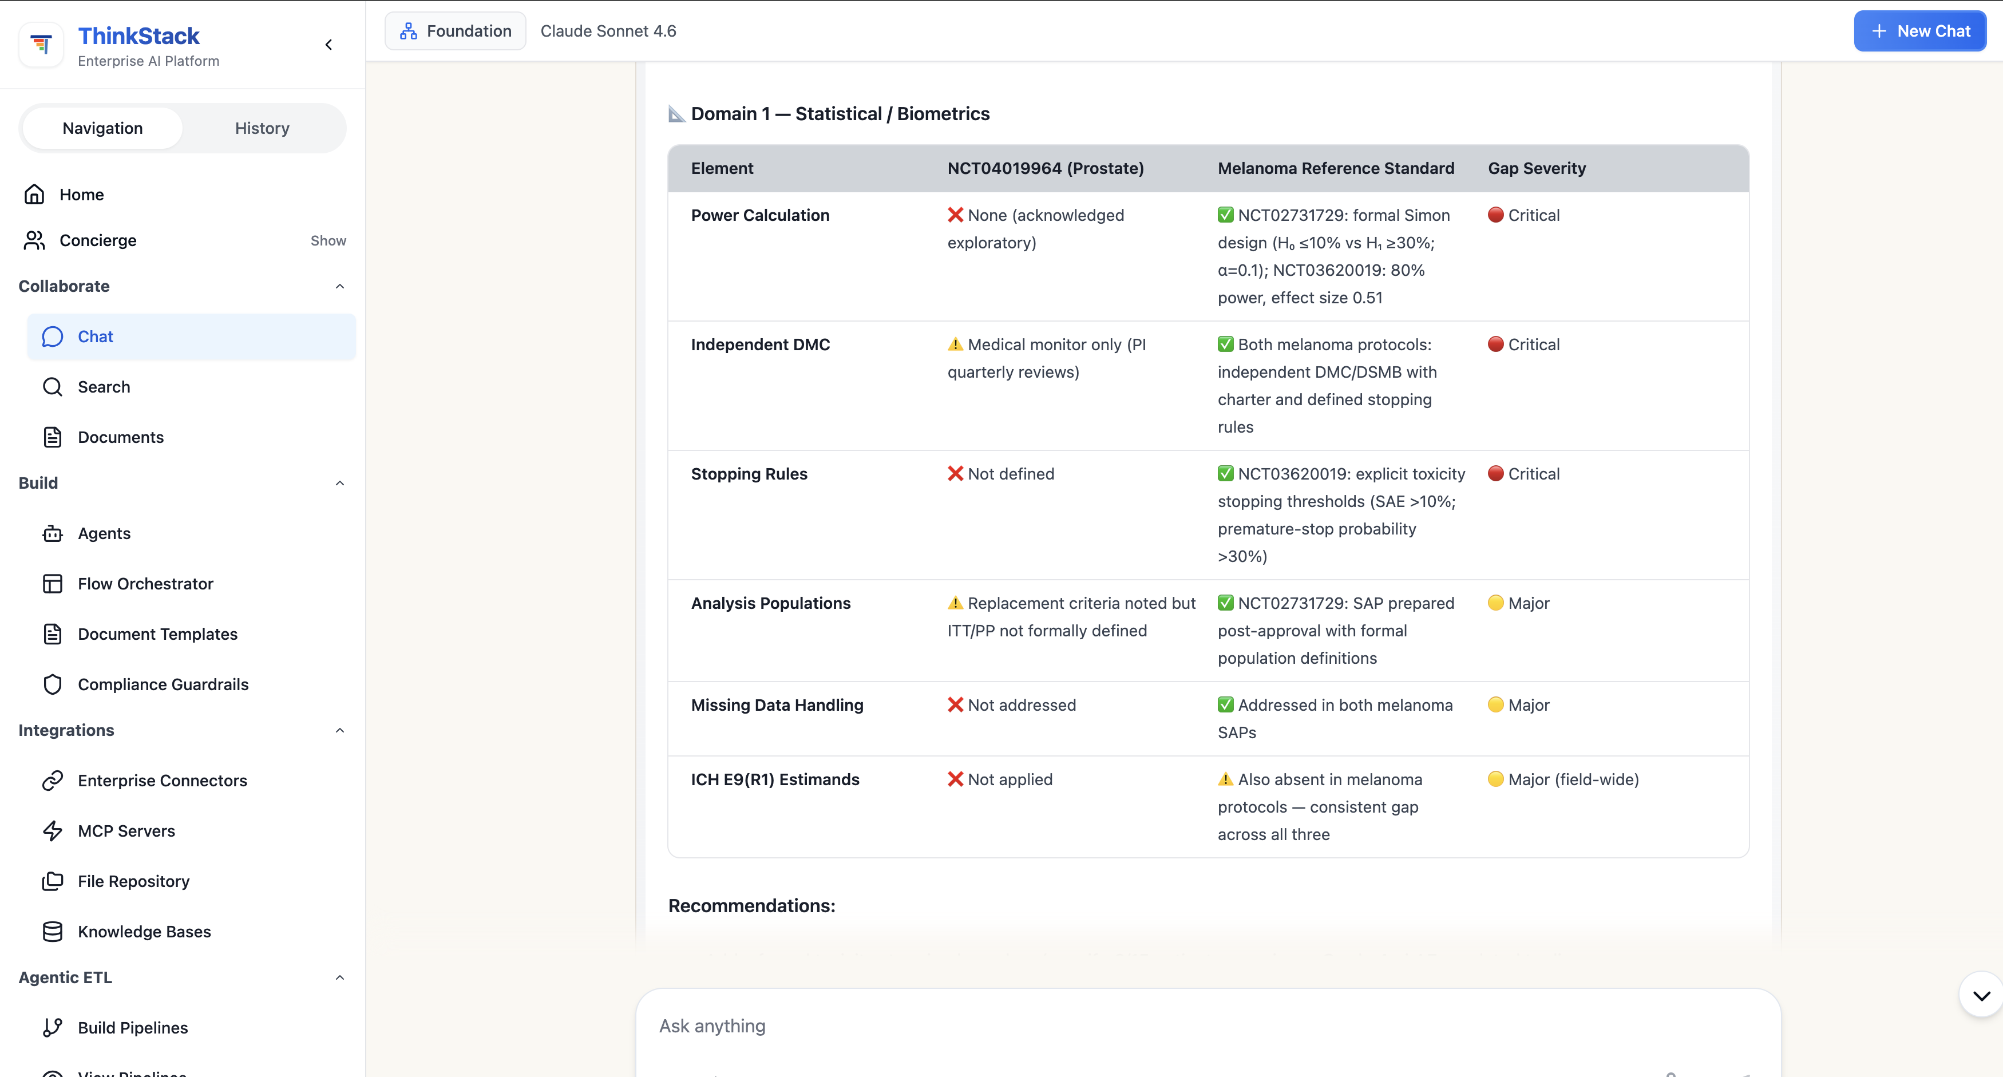Click the Home house icon
Image resolution: width=2003 pixels, height=1077 pixels.
pyautogui.click(x=34, y=195)
